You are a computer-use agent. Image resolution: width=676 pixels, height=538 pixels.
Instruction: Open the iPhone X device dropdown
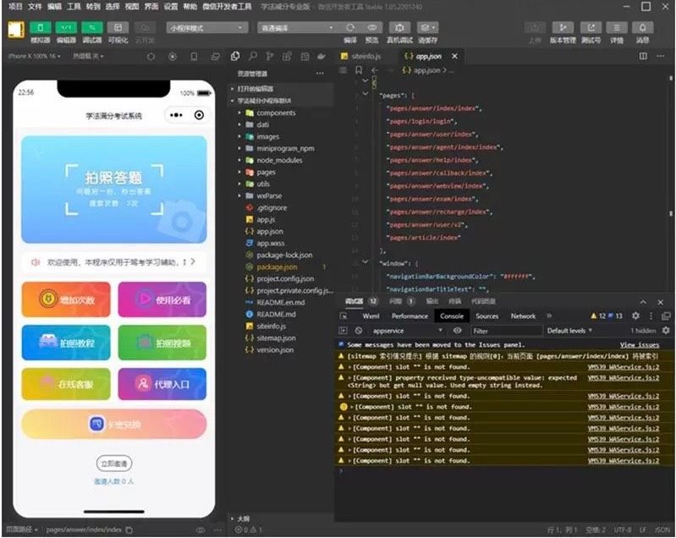tap(34, 56)
